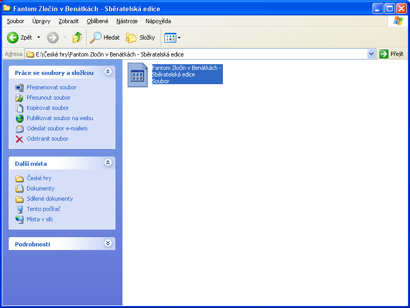This screenshot has height=308, width=410.
Task: Click the Přejít go button
Action: point(392,54)
